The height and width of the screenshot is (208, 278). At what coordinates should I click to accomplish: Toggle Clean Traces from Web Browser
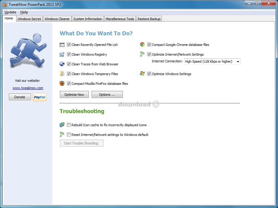coord(69,64)
